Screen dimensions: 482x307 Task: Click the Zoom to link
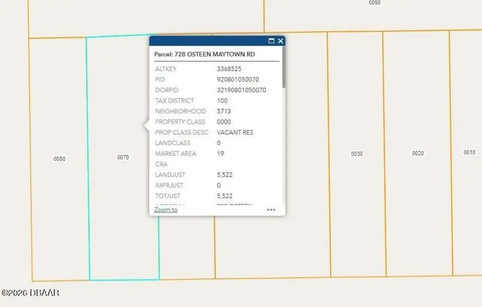[x=166, y=210]
